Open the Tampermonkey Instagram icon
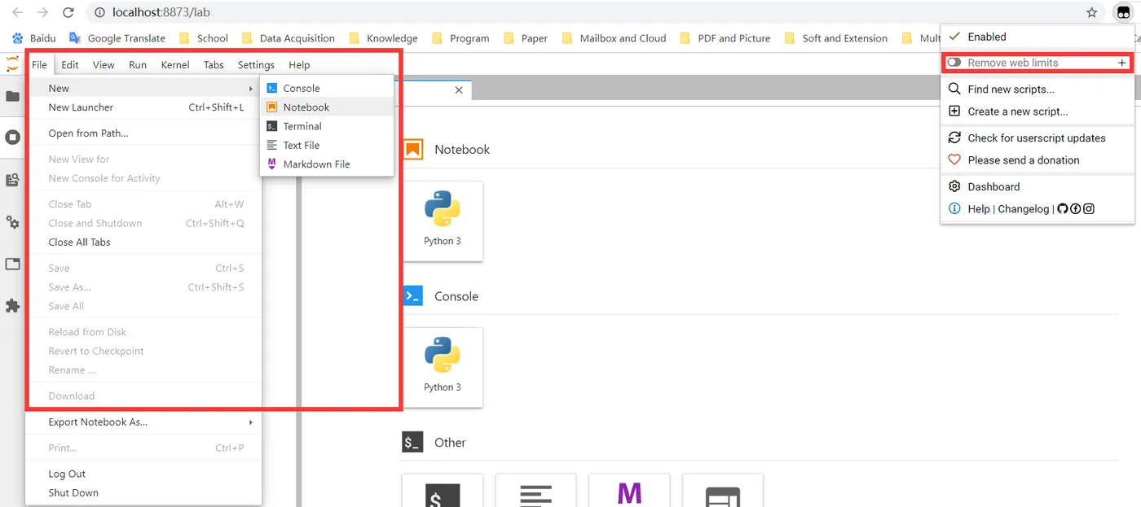The image size is (1141, 507). click(1089, 209)
